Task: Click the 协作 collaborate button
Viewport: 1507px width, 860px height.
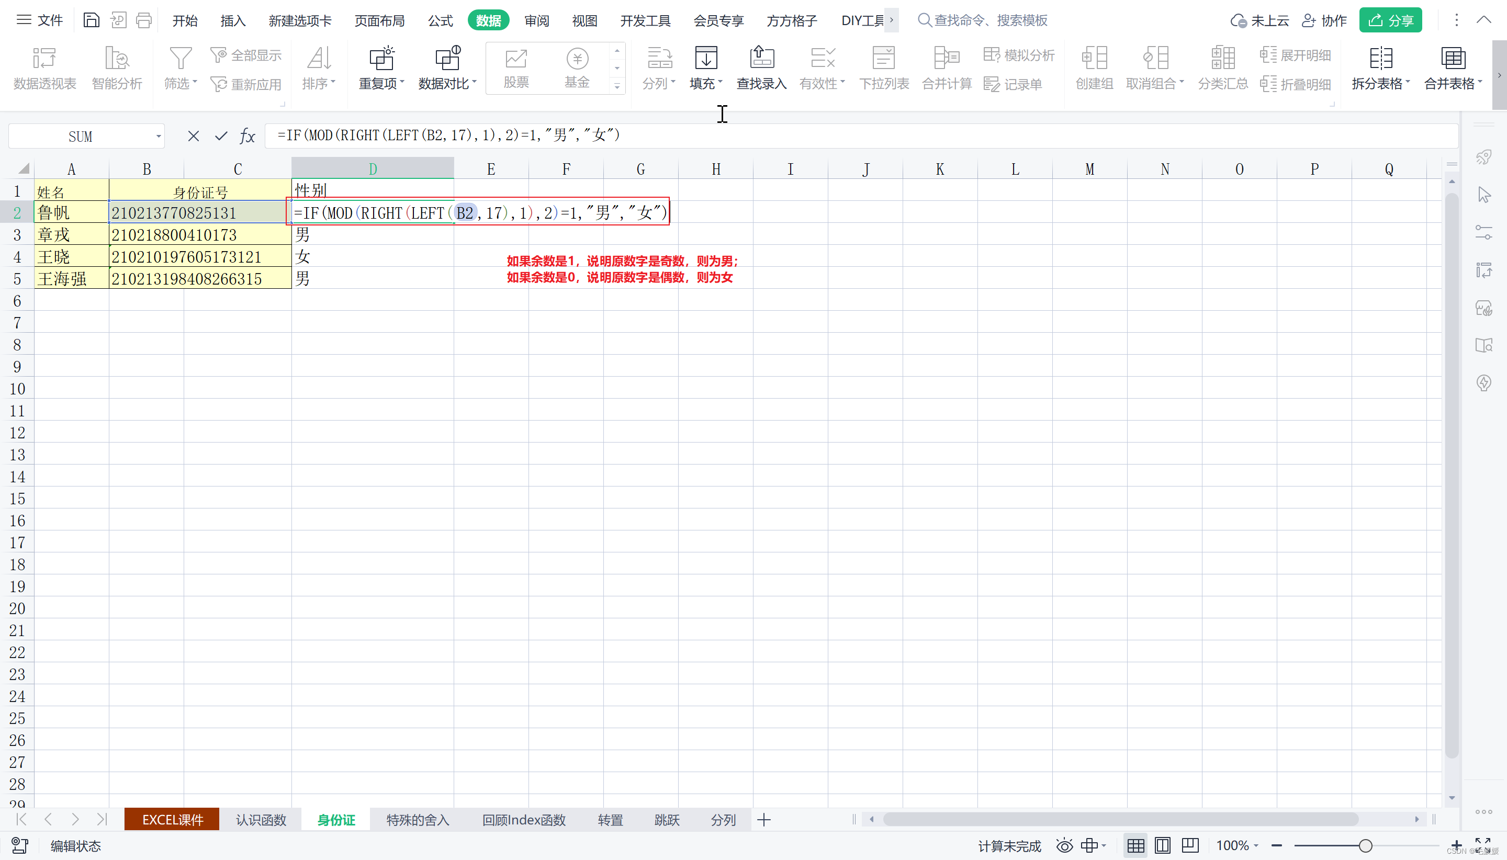Action: [x=1324, y=21]
